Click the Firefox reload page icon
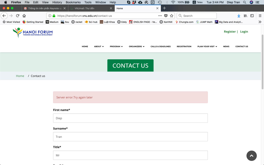The width and height of the screenshot is (264, 165). click(18, 16)
